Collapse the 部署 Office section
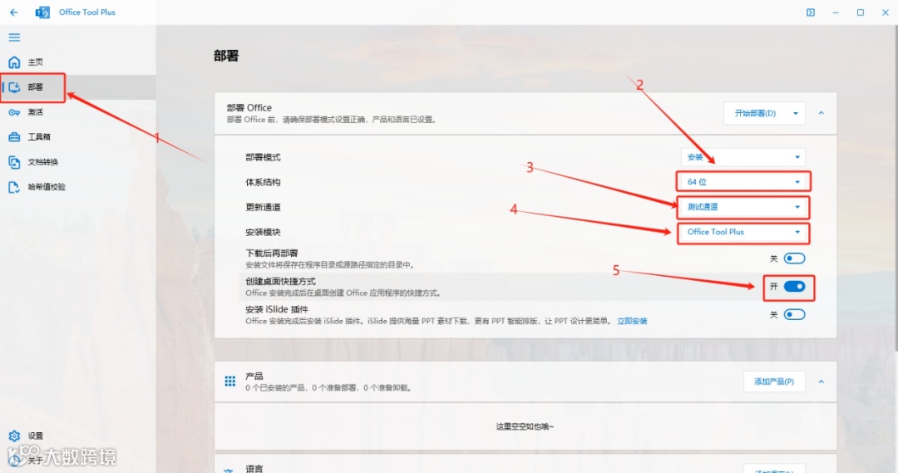The height and width of the screenshot is (473, 898). 822,113
